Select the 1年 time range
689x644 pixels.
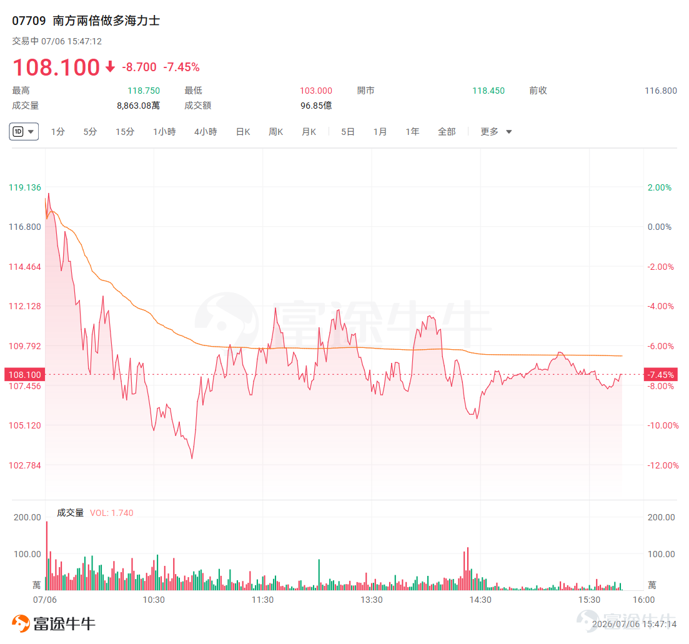413,132
